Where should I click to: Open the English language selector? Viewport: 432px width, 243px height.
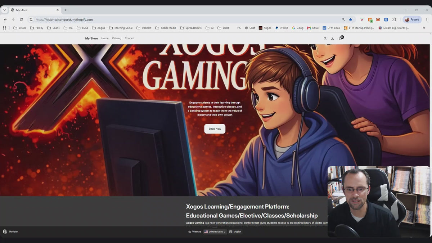pos(235,232)
